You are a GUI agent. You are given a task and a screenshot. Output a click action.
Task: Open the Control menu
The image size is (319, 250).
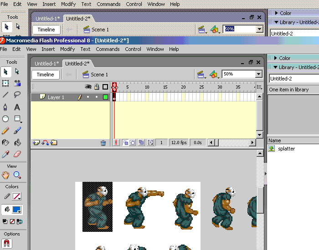click(133, 49)
